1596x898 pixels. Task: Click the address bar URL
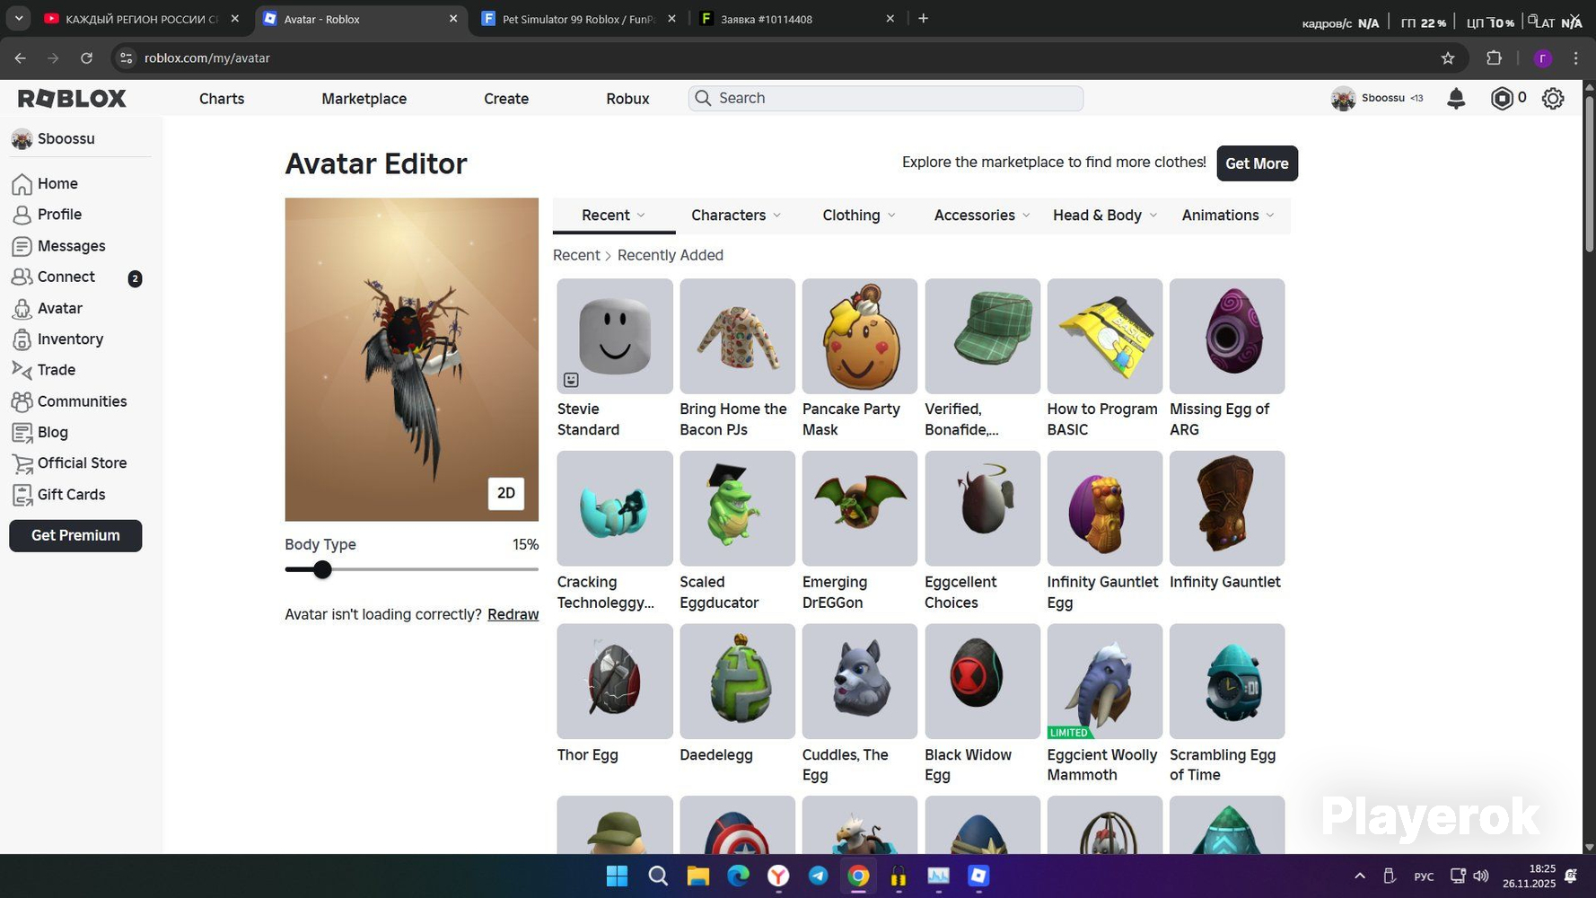click(207, 58)
